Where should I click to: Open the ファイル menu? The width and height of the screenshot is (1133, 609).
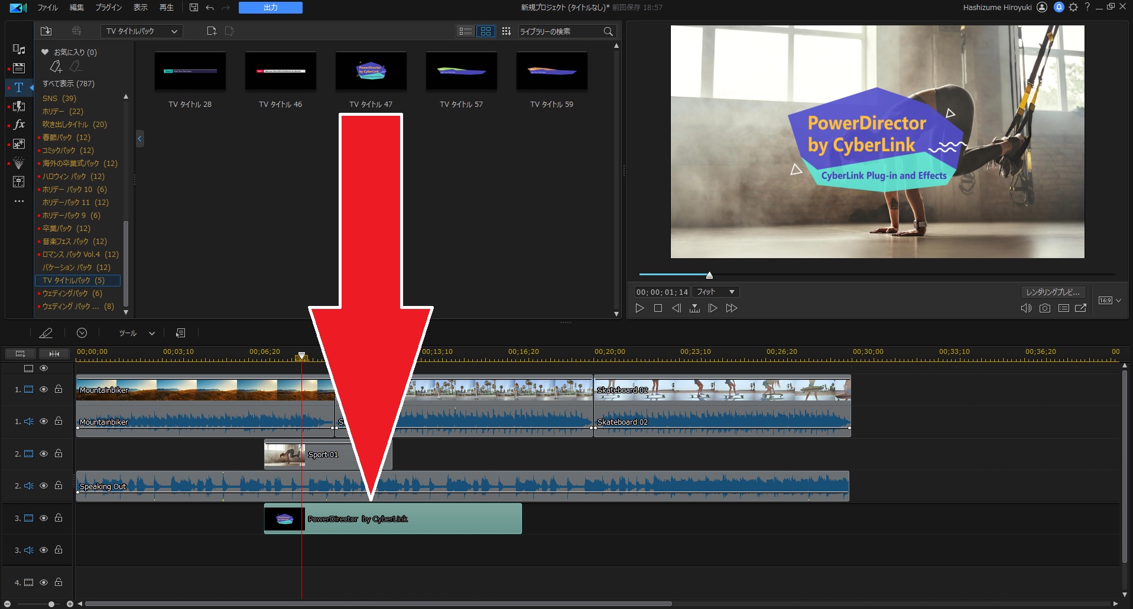[x=47, y=8]
